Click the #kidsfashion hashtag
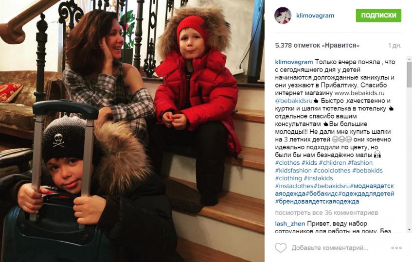The width and height of the screenshot is (412, 262). (293, 171)
